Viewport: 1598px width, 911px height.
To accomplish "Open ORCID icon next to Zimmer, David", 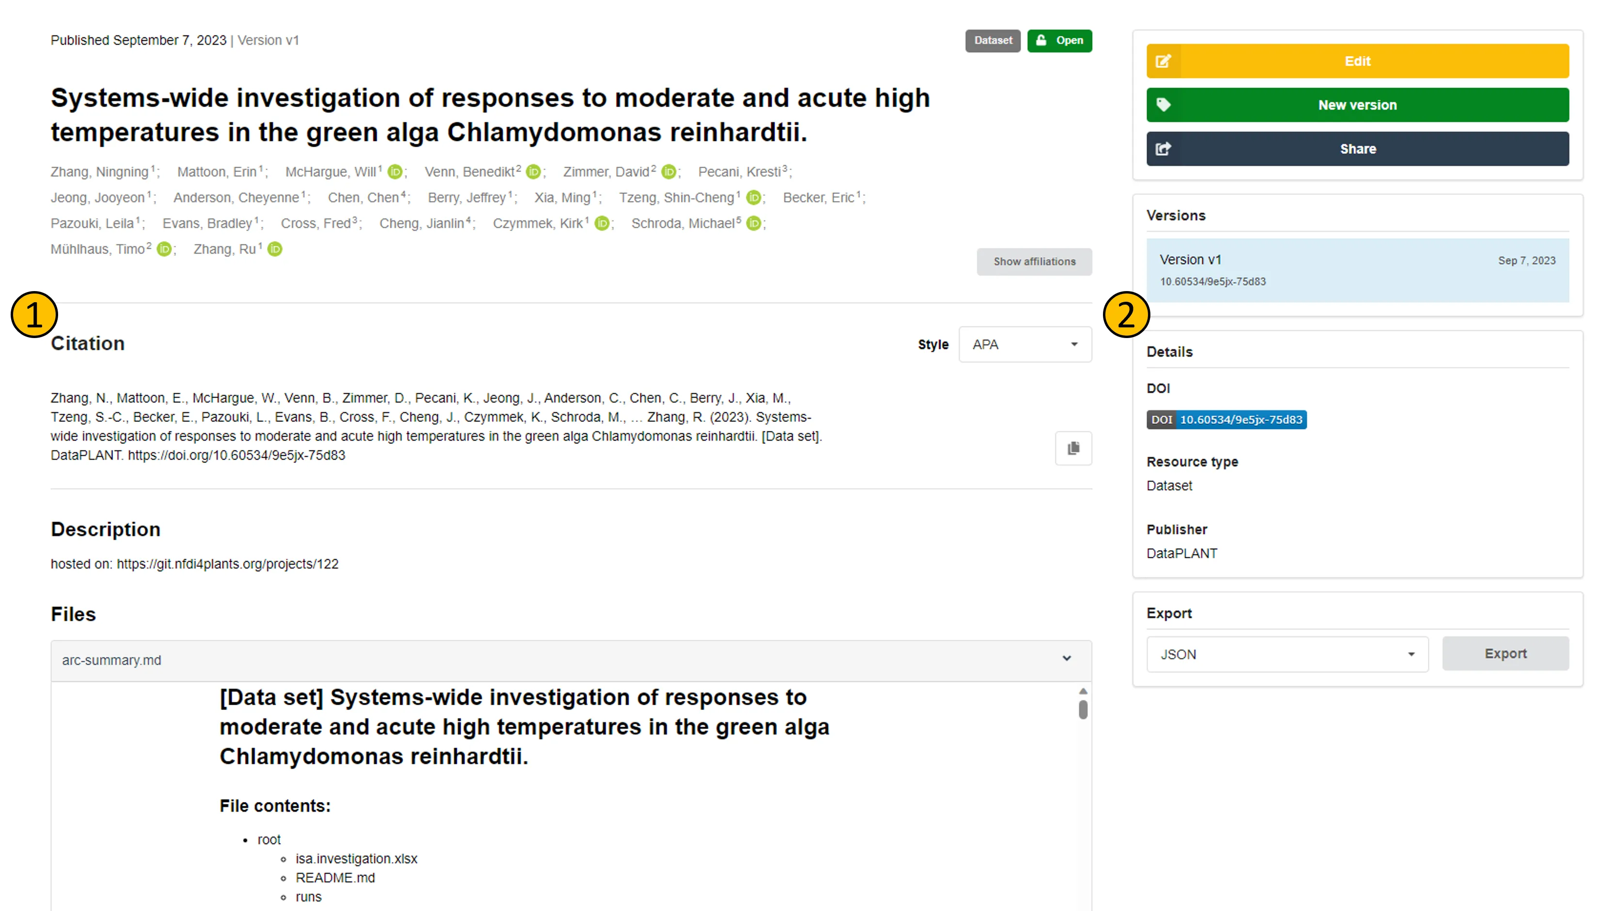I will (668, 172).
